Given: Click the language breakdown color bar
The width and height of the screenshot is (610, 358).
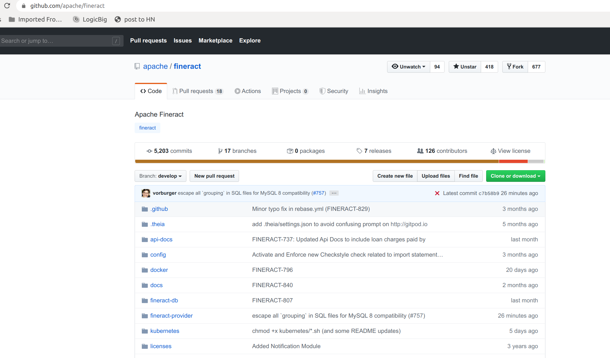Looking at the screenshot, I should 340,162.
